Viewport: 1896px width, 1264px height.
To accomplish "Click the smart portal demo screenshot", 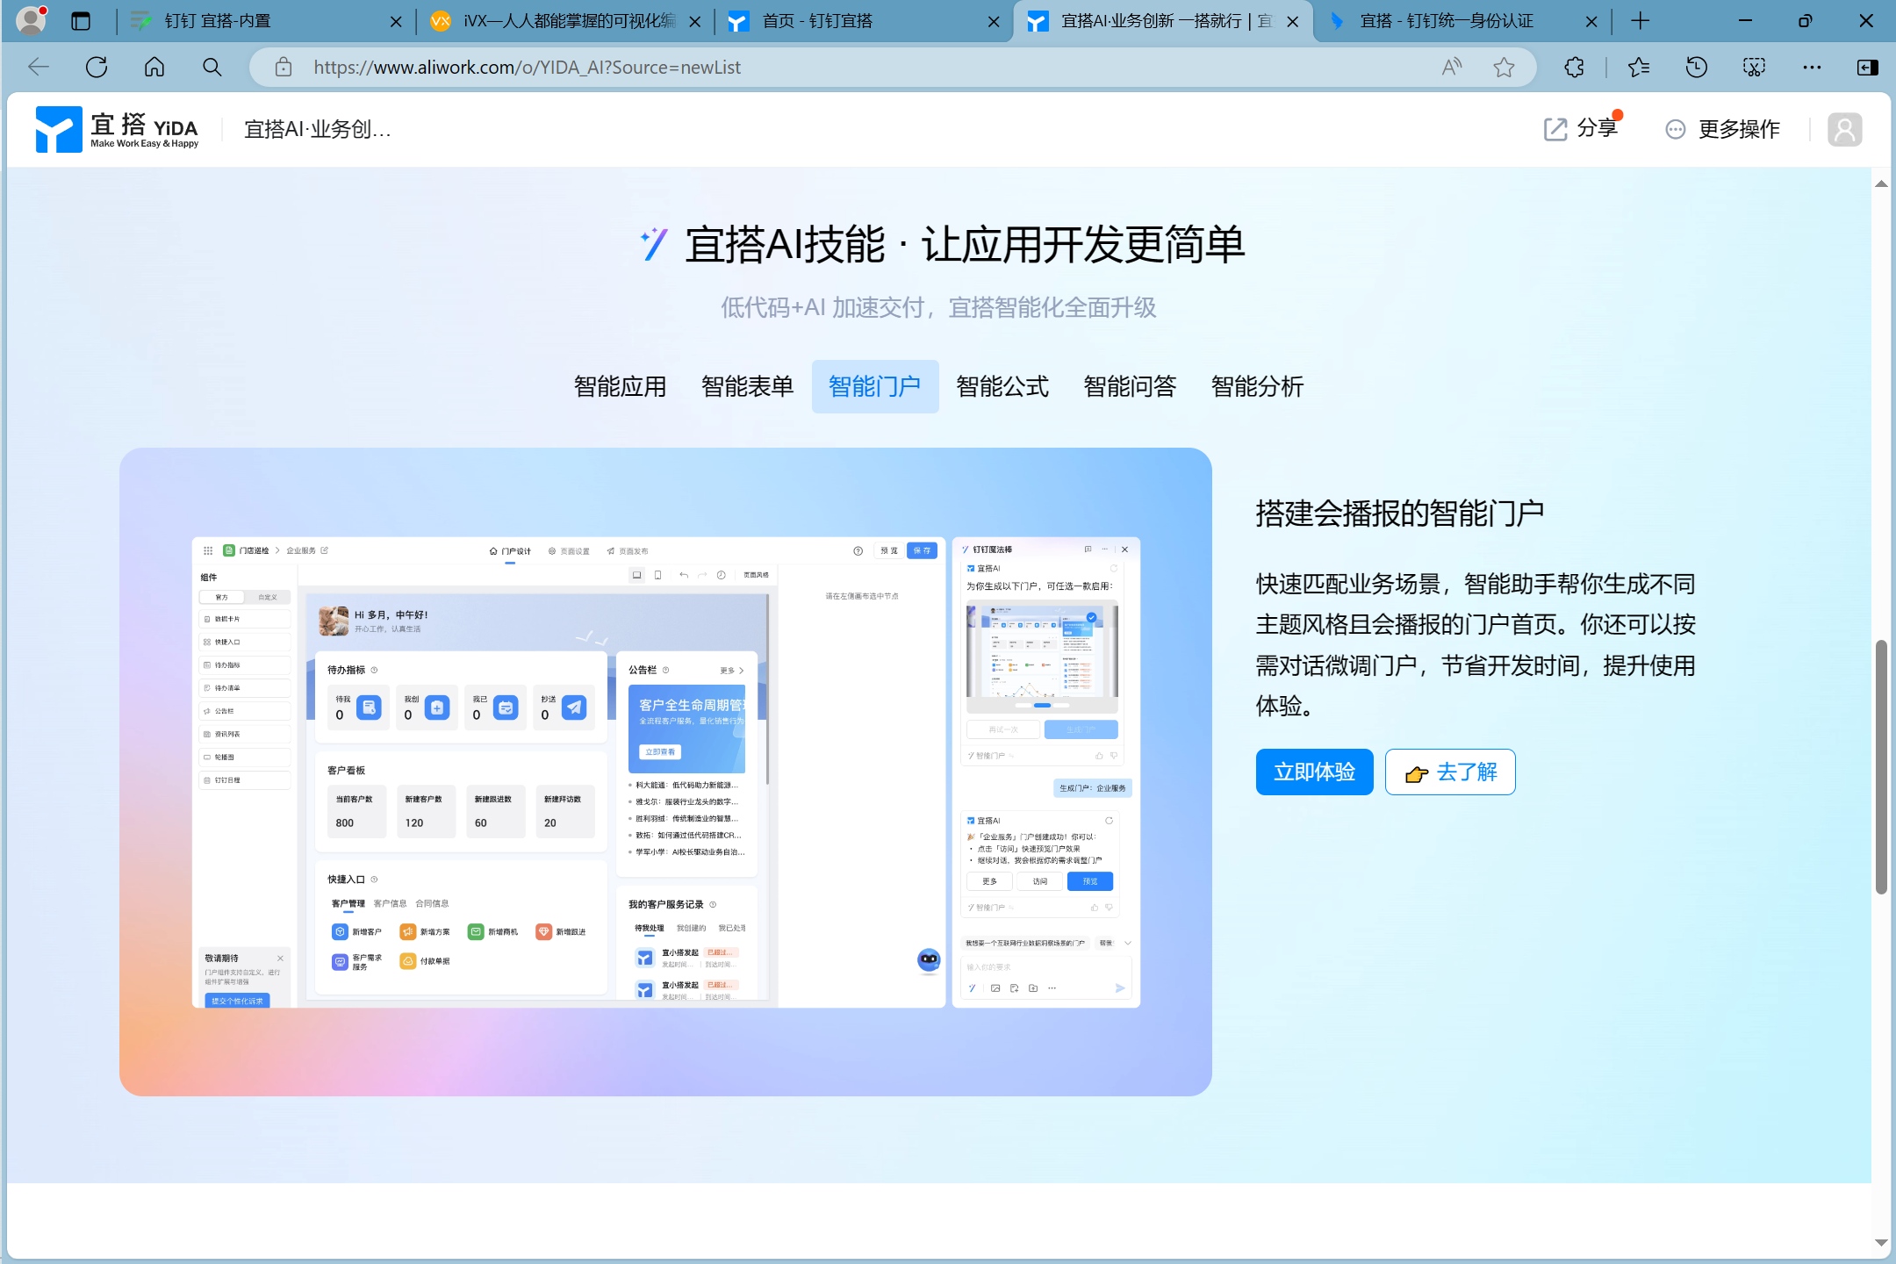I will [665, 771].
